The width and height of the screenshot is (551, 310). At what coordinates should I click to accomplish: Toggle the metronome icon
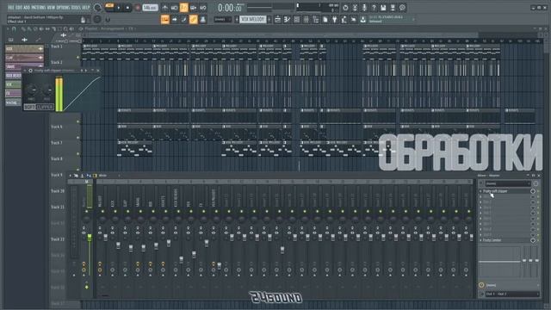(164, 8)
